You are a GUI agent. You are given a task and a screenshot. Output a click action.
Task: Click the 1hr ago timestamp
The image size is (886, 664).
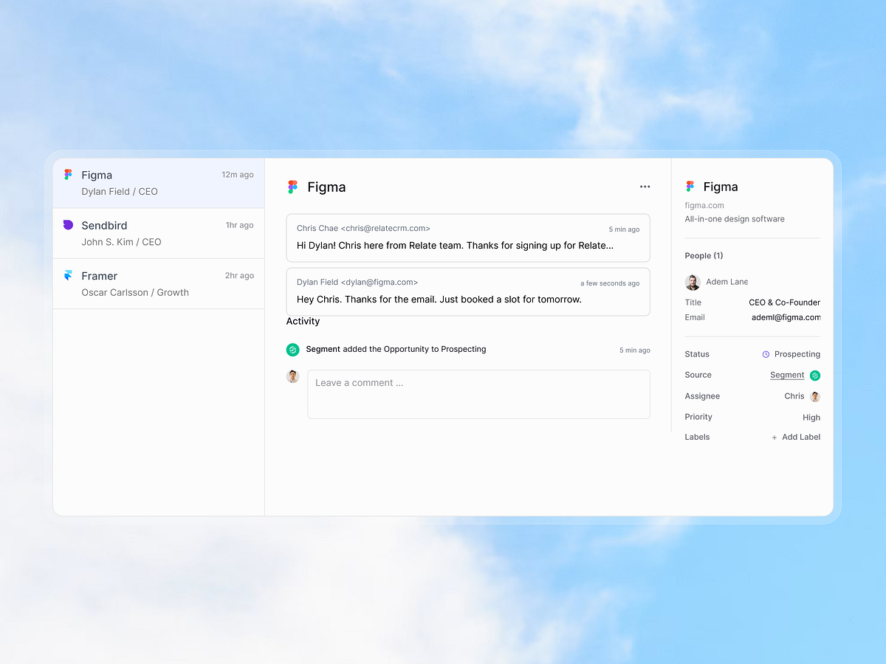(x=240, y=225)
